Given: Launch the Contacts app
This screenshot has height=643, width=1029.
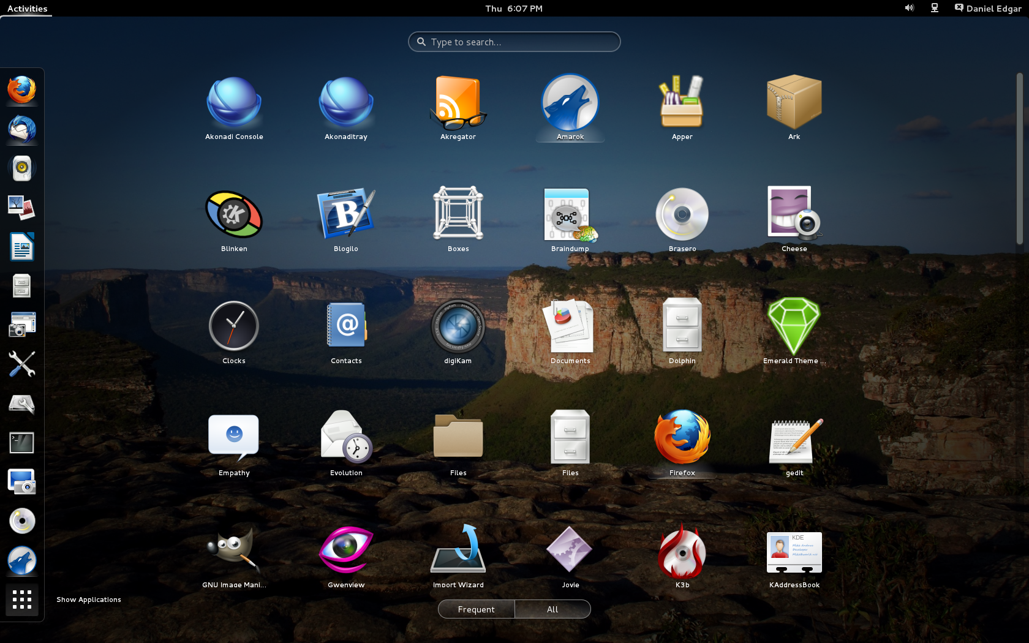Looking at the screenshot, I should coord(346,332).
